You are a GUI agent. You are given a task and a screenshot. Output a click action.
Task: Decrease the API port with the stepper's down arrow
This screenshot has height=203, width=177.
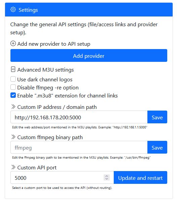[107, 179]
